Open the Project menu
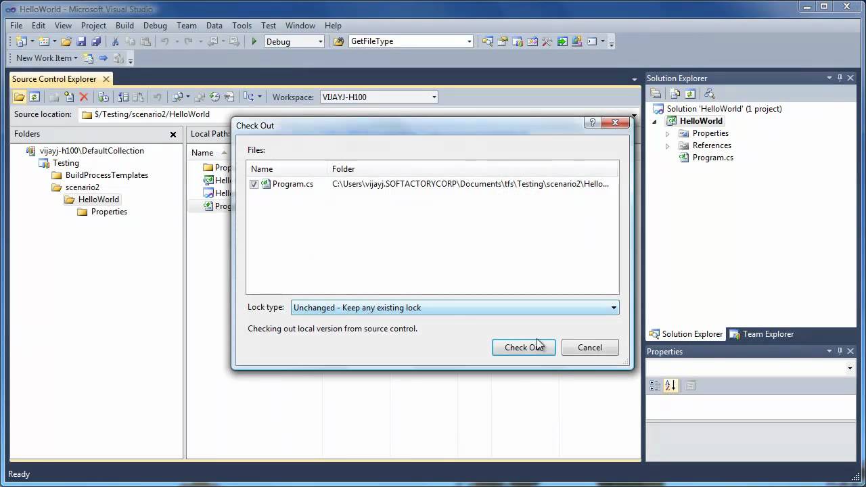Viewport: 866px width, 487px height. pyautogui.click(x=93, y=26)
